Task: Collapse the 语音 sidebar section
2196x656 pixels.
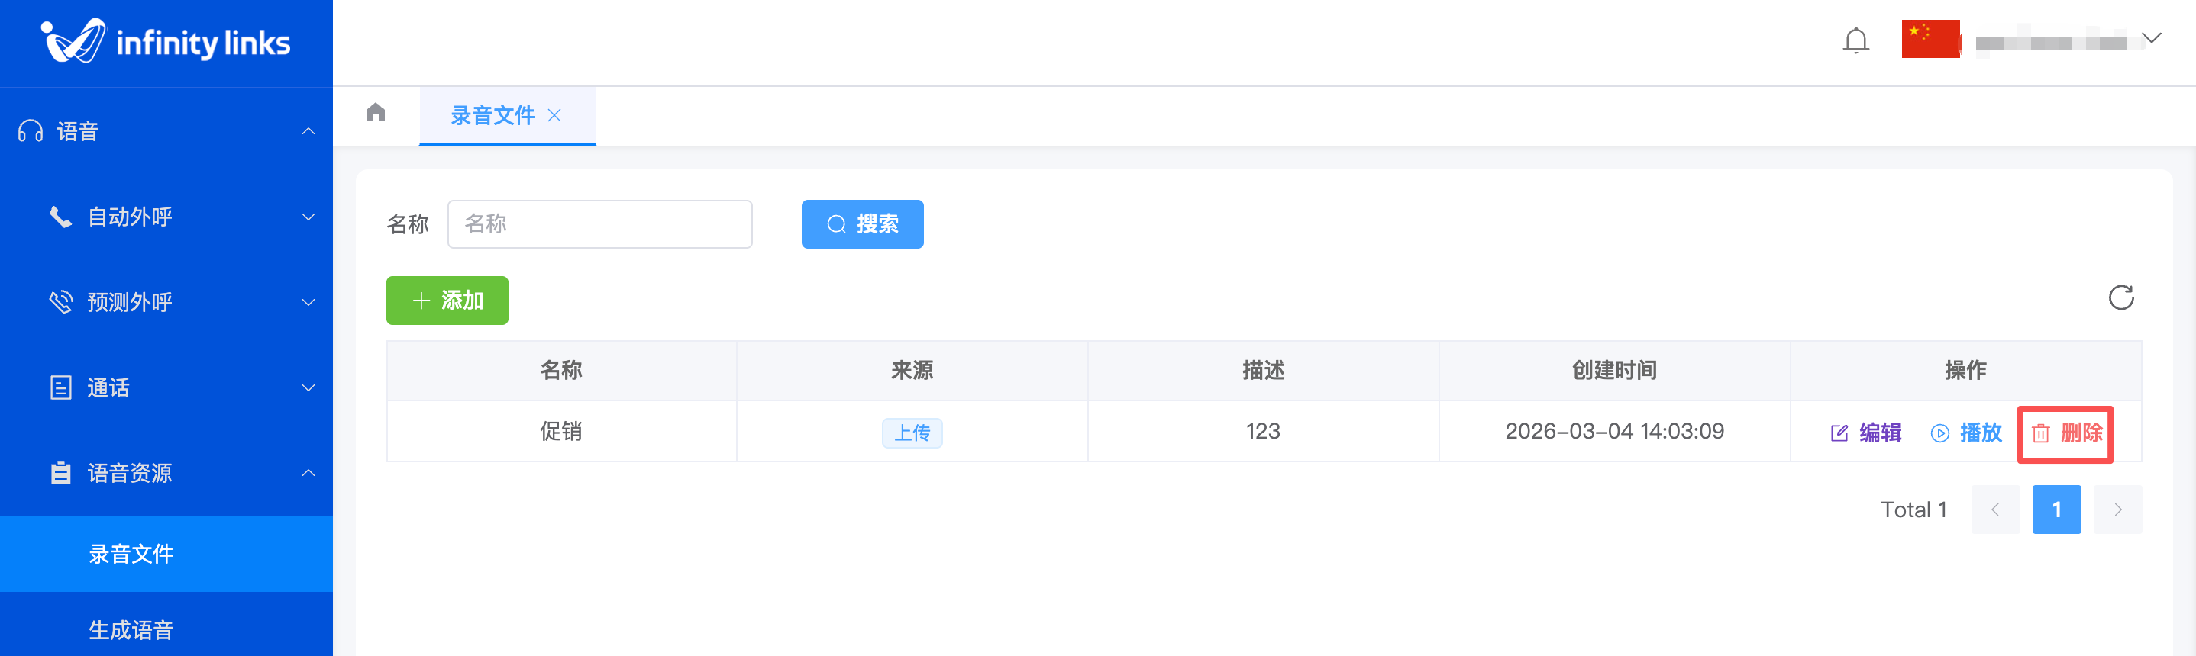Action: coord(308,131)
